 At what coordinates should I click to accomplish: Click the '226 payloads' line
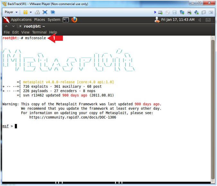[x=49, y=91]
